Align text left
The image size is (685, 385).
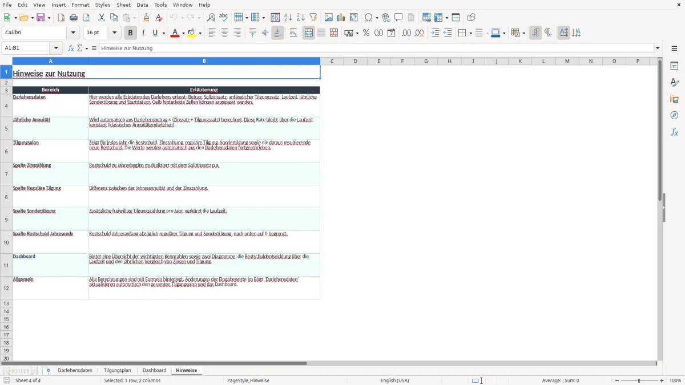click(x=212, y=33)
